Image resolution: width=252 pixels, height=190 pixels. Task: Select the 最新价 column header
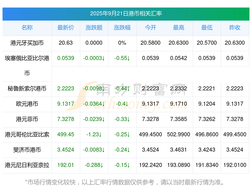pos(66,28)
